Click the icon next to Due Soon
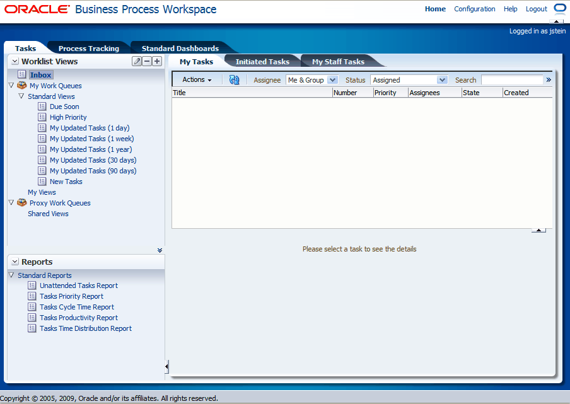 click(42, 107)
